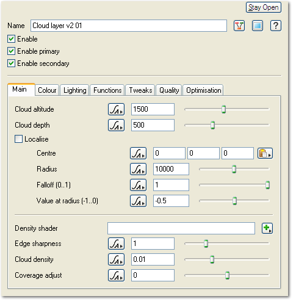The width and height of the screenshot is (296, 304).
Task: Uncheck the Enable checkbox
Action: (11, 39)
